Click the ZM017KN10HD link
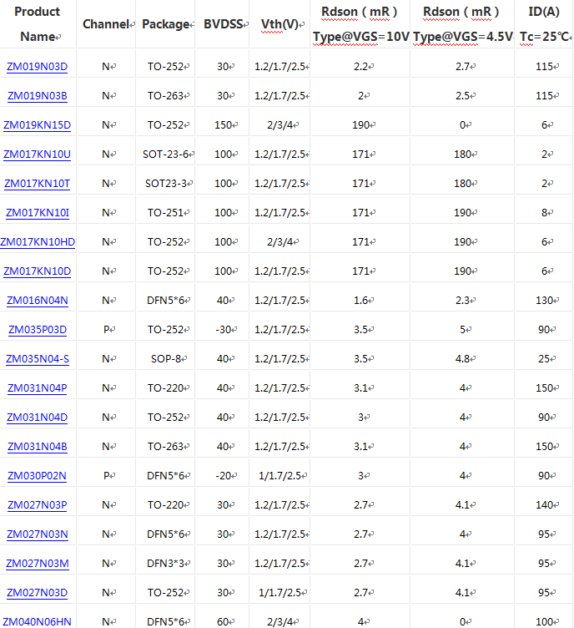The height and width of the screenshot is (628, 574). point(38,242)
